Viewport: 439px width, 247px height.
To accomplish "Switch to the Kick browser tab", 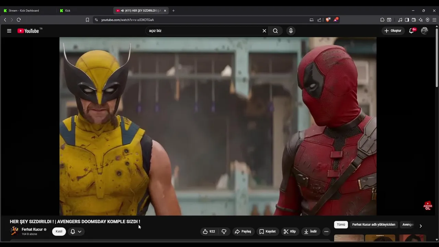I will (84, 11).
